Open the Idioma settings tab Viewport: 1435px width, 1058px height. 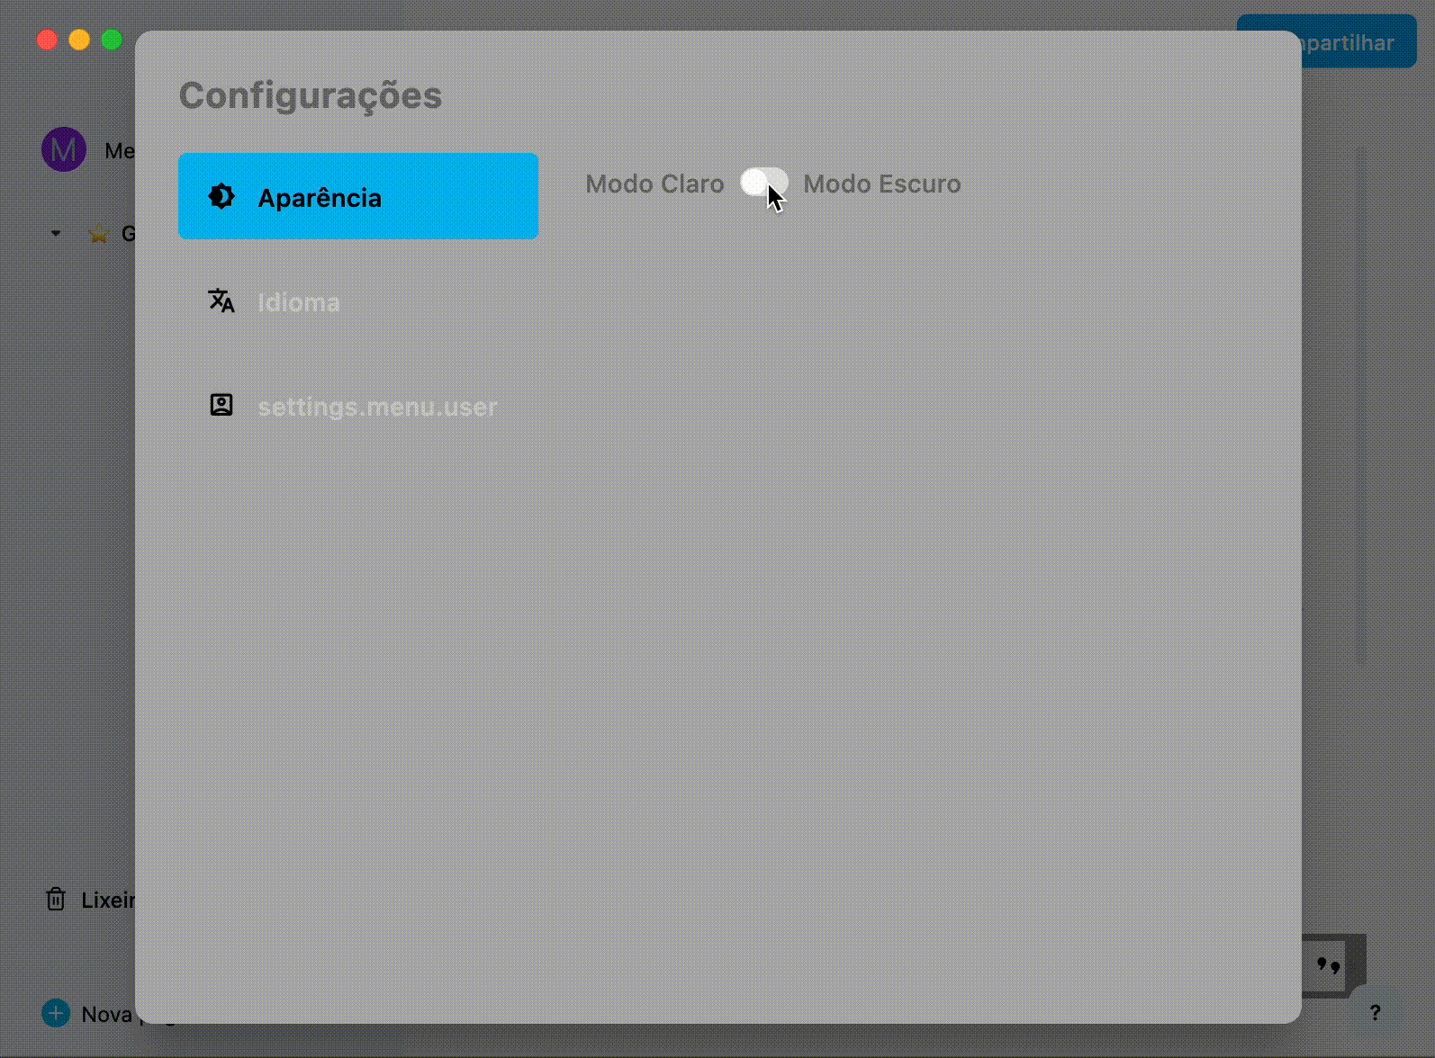358,301
